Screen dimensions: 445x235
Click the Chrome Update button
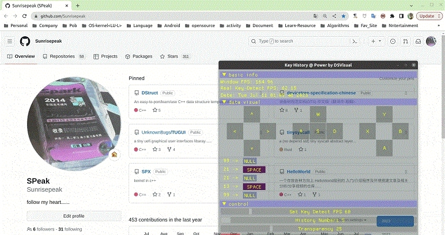[427, 16]
